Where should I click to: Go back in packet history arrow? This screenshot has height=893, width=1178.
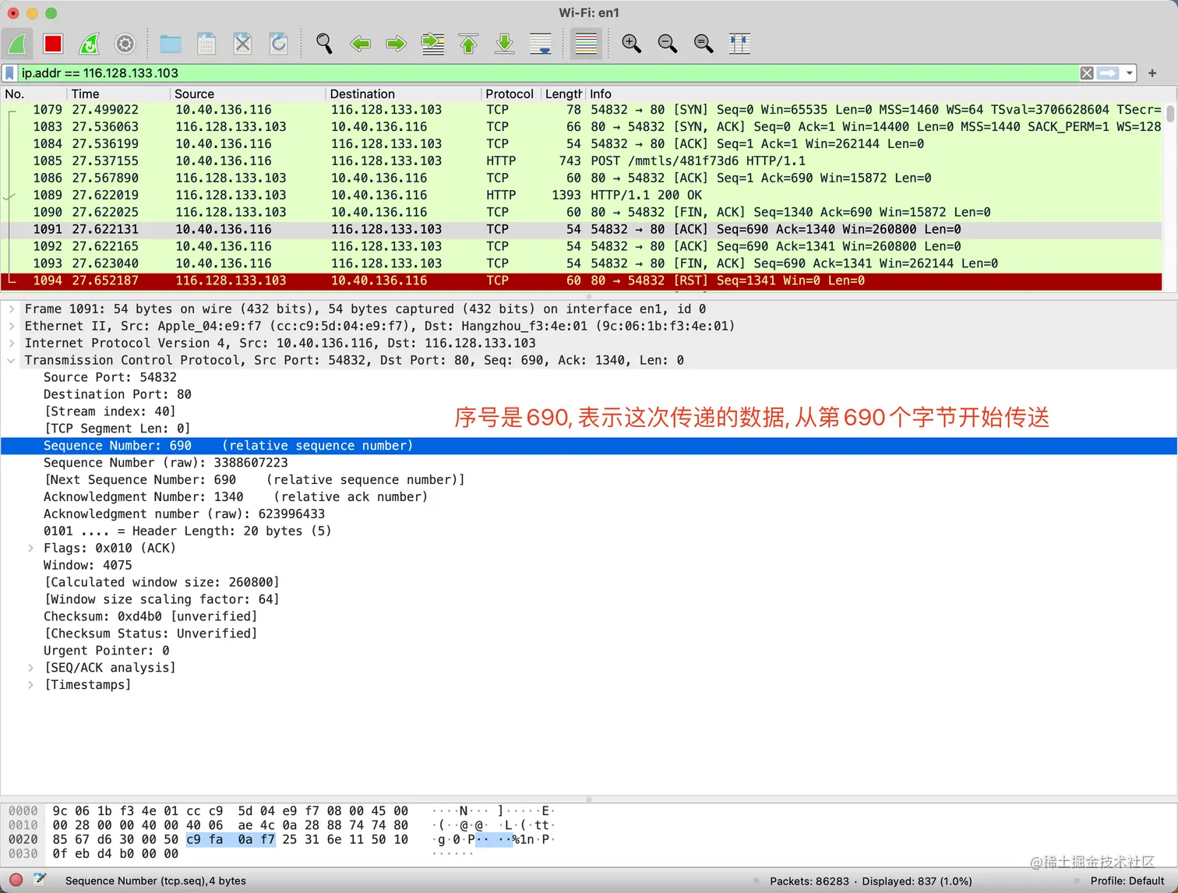point(360,44)
